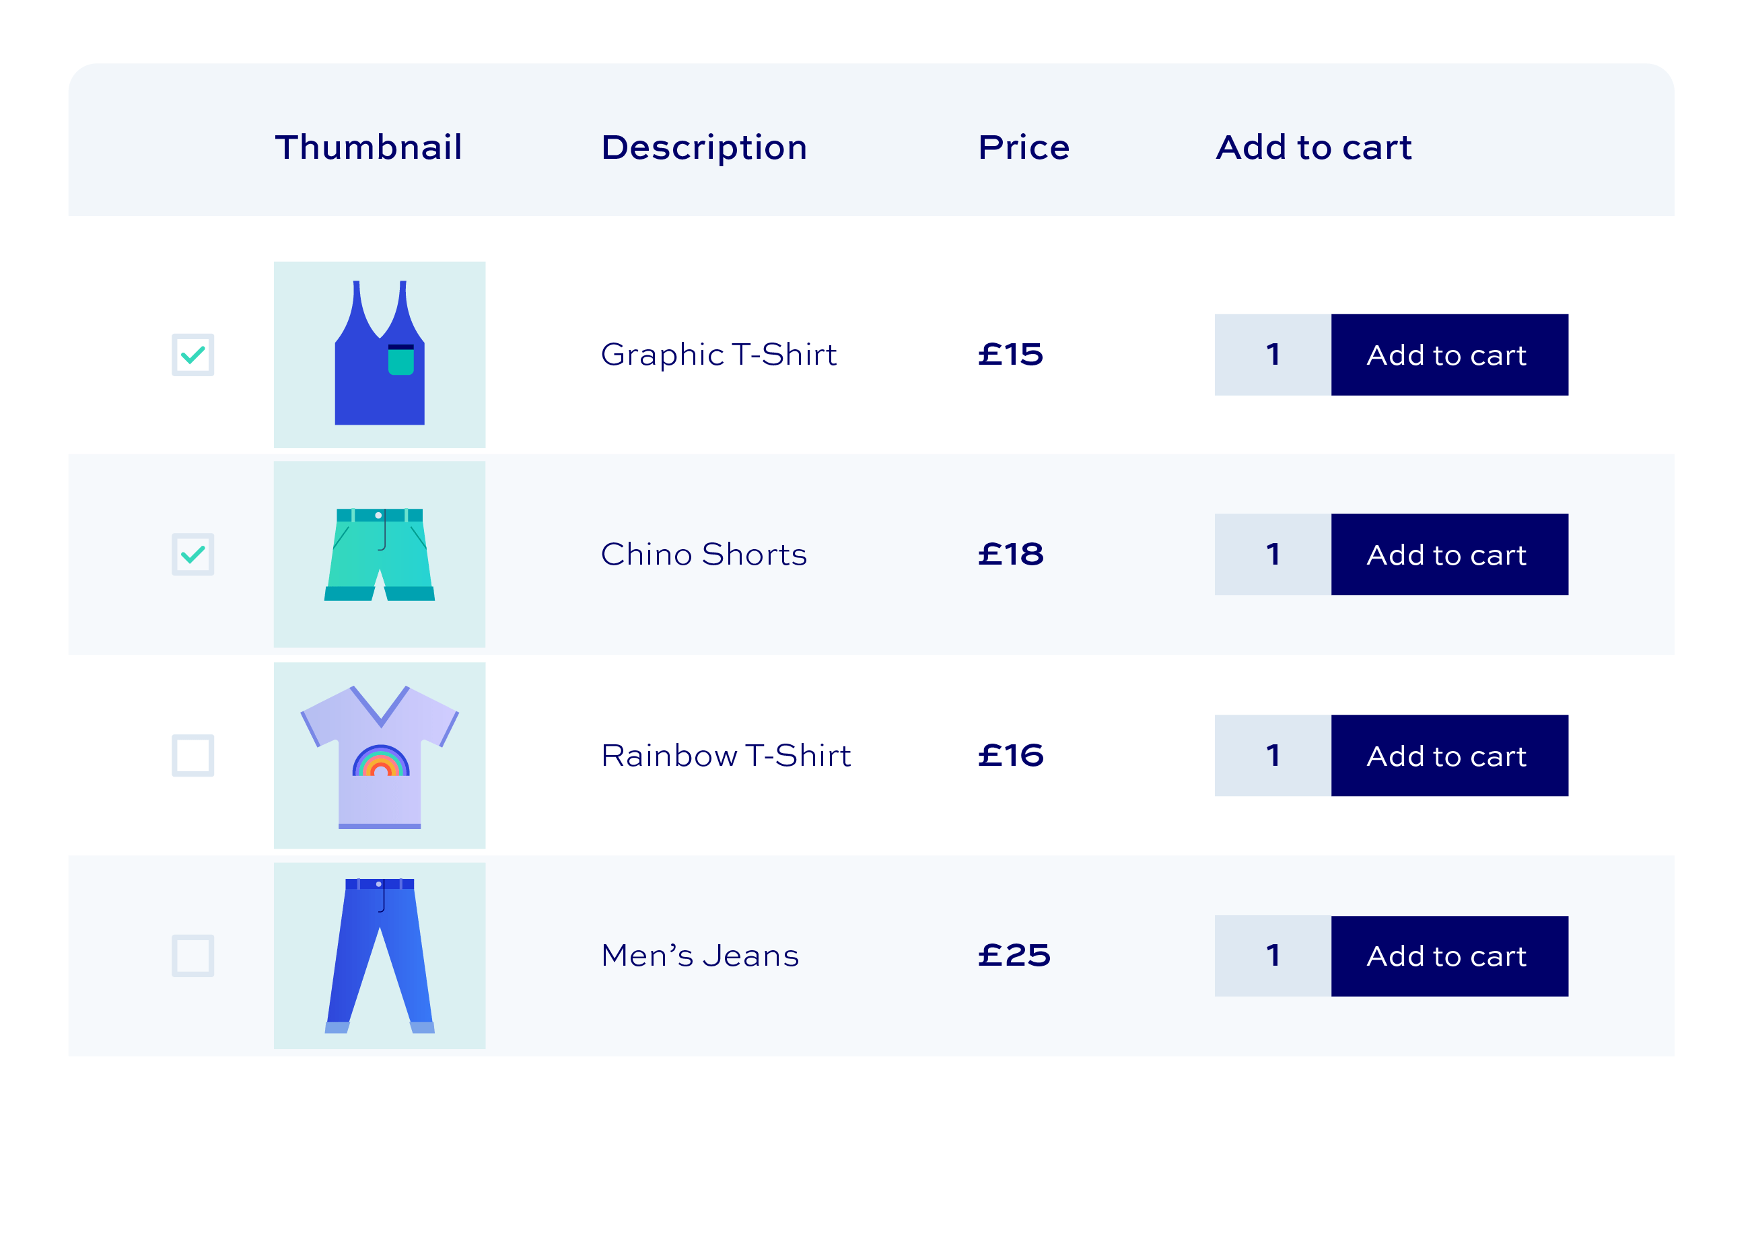1752x1245 pixels.
Task: Add Chino Shorts to cart
Action: (1449, 555)
